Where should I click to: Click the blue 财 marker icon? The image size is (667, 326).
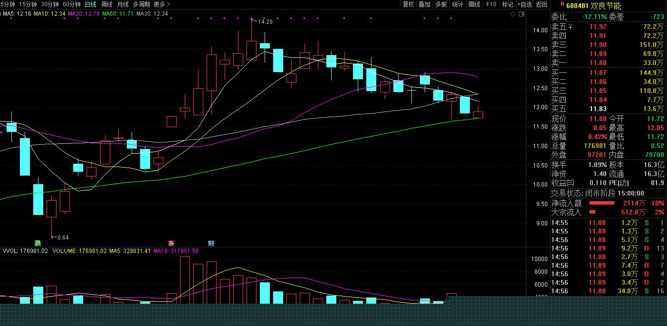click(211, 243)
